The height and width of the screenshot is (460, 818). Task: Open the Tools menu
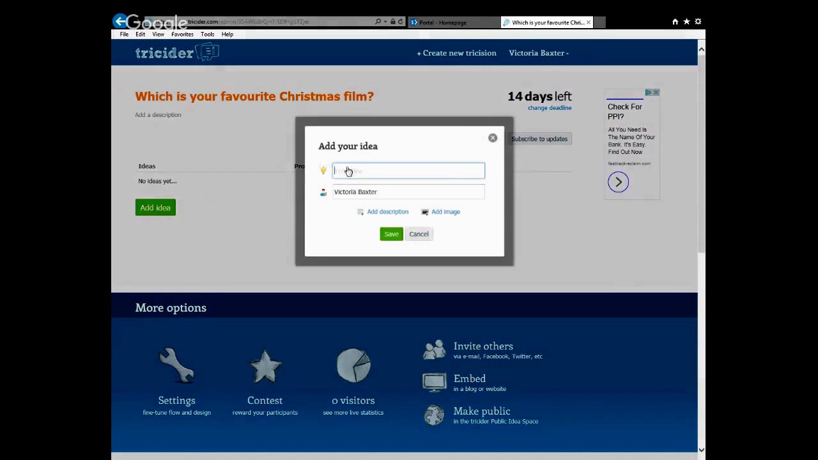207,34
